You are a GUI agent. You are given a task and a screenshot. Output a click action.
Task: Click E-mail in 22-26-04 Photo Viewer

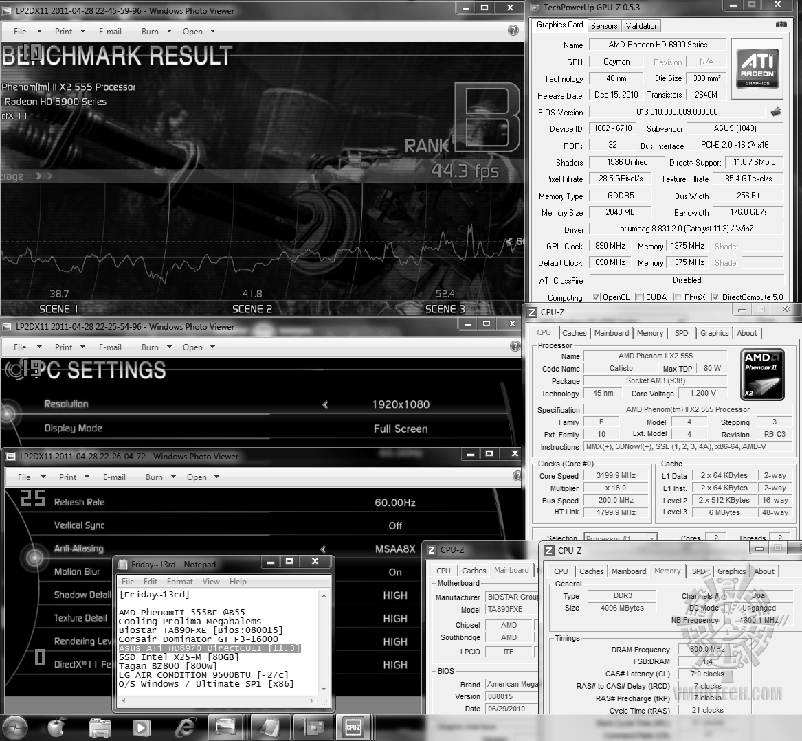[114, 477]
